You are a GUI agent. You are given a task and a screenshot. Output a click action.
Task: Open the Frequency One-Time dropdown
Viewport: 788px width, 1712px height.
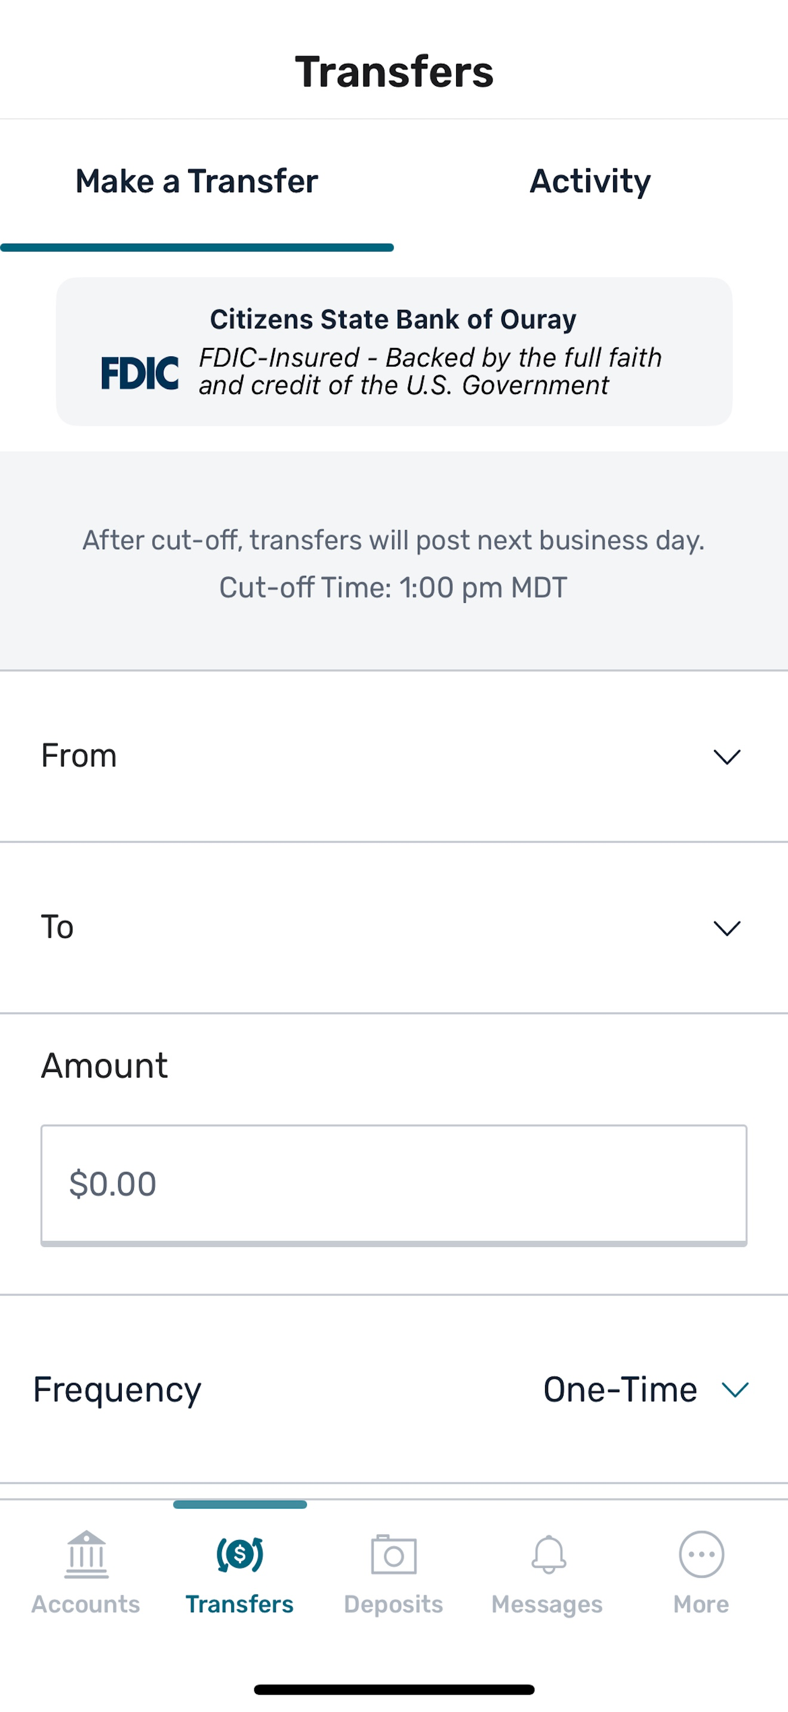point(394,1389)
